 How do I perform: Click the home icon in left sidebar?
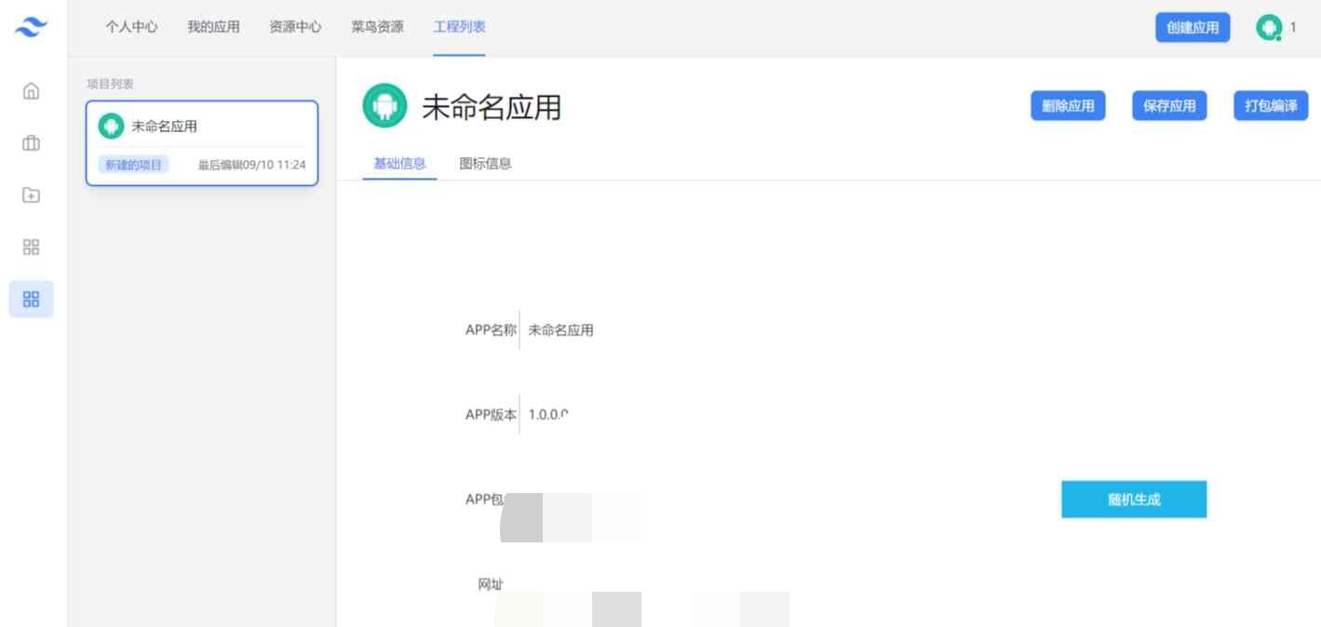tap(31, 91)
